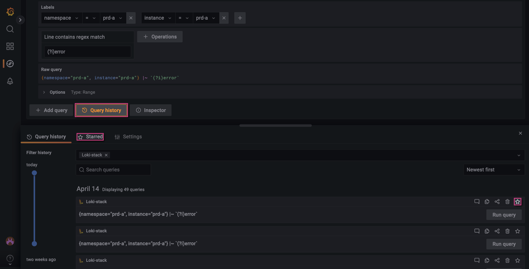
Task: Run query for the first history entry
Action: coord(503,215)
